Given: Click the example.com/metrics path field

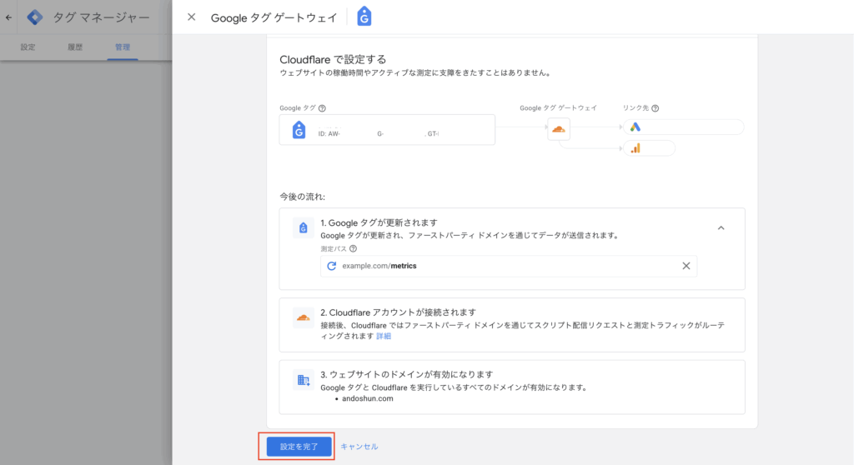Looking at the screenshot, I should coord(509,267).
